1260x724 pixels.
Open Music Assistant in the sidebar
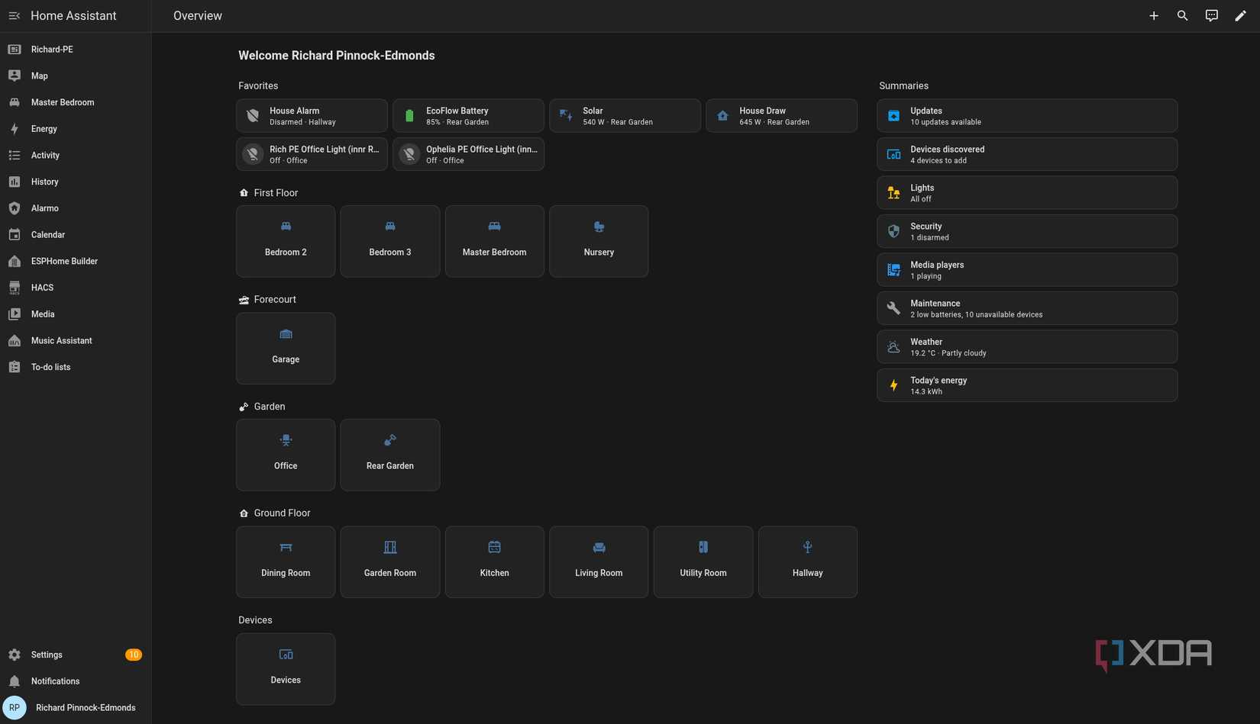[x=76, y=341]
